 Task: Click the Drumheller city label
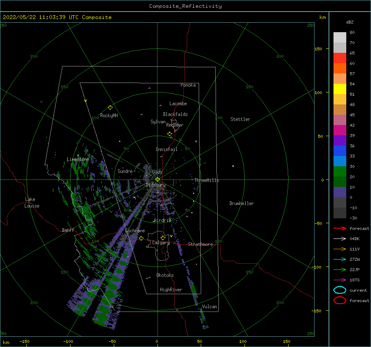[242, 203]
